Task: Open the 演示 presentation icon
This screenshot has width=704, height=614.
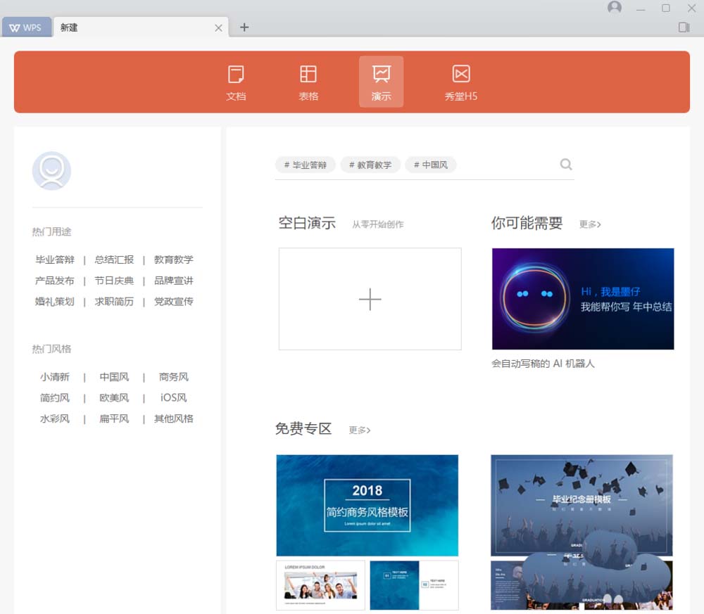Action: pos(381,81)
